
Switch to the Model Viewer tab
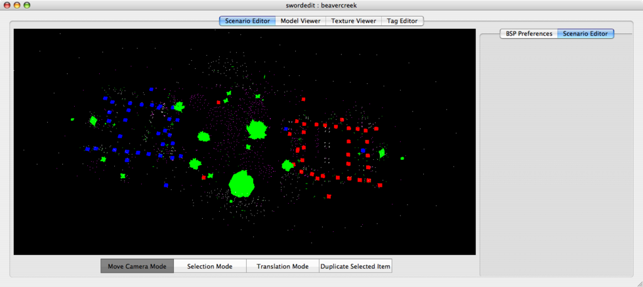pyautogui.click(x=300, y=21)
